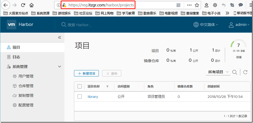Collapse the 系统管理 section
The width and height of the screenshot is (253, 123).
pyautogui.click(x=60, y=67)
